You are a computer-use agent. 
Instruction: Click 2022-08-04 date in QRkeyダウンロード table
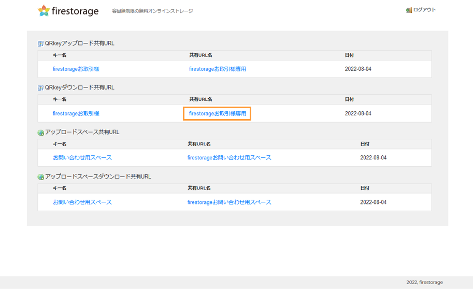click(x=358, y=114)
